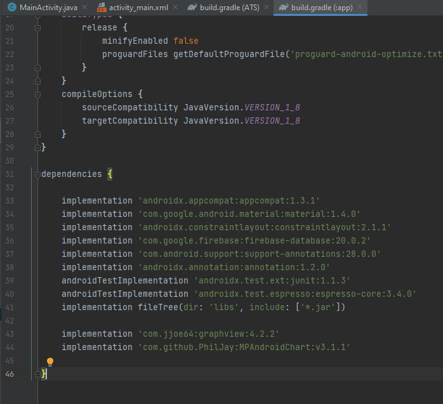Click the firebase-database:20.0.2 dependency string
The height and width of the screenshot is (404, 443).
pyautogui.click(x=255, y=240)
